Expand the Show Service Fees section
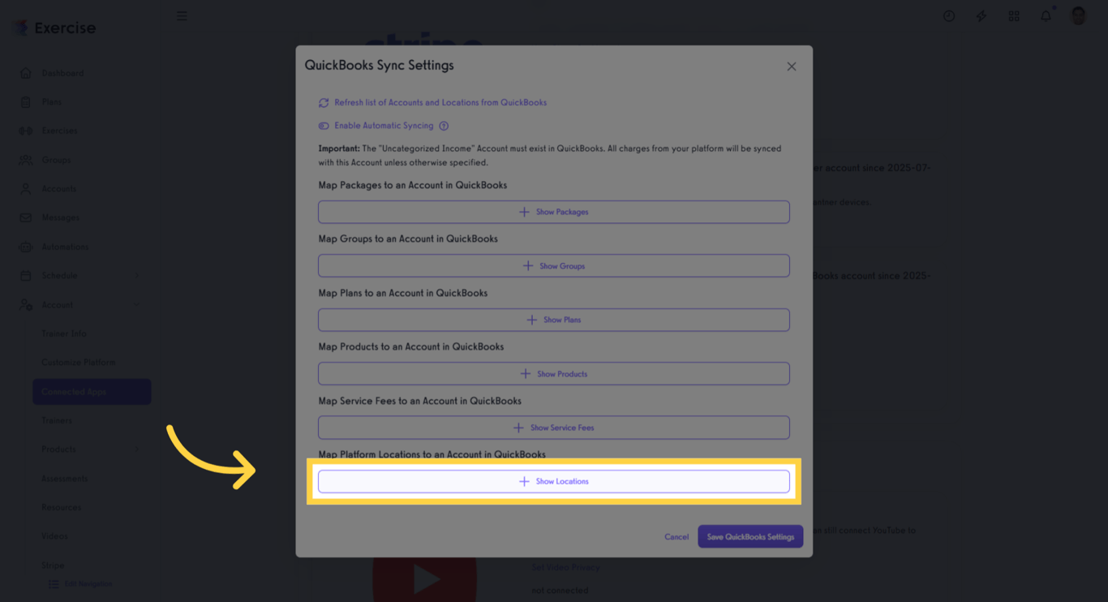1108x602 pixels. [x=554, y=428]
